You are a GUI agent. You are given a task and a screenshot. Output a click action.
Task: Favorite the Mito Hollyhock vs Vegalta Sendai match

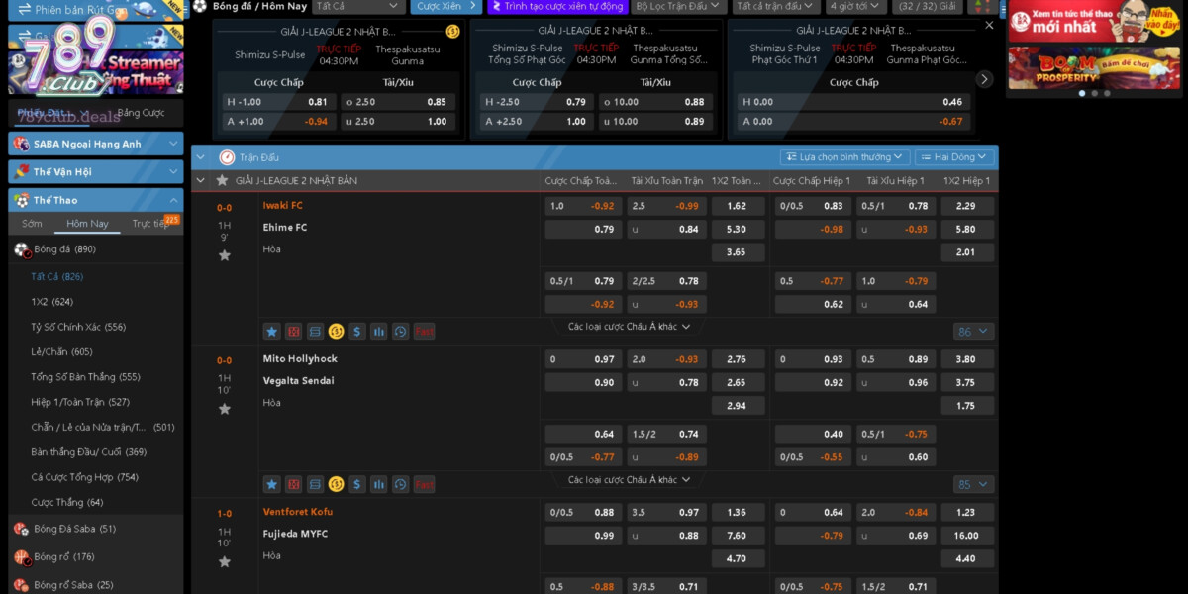(x=225, y=409)
